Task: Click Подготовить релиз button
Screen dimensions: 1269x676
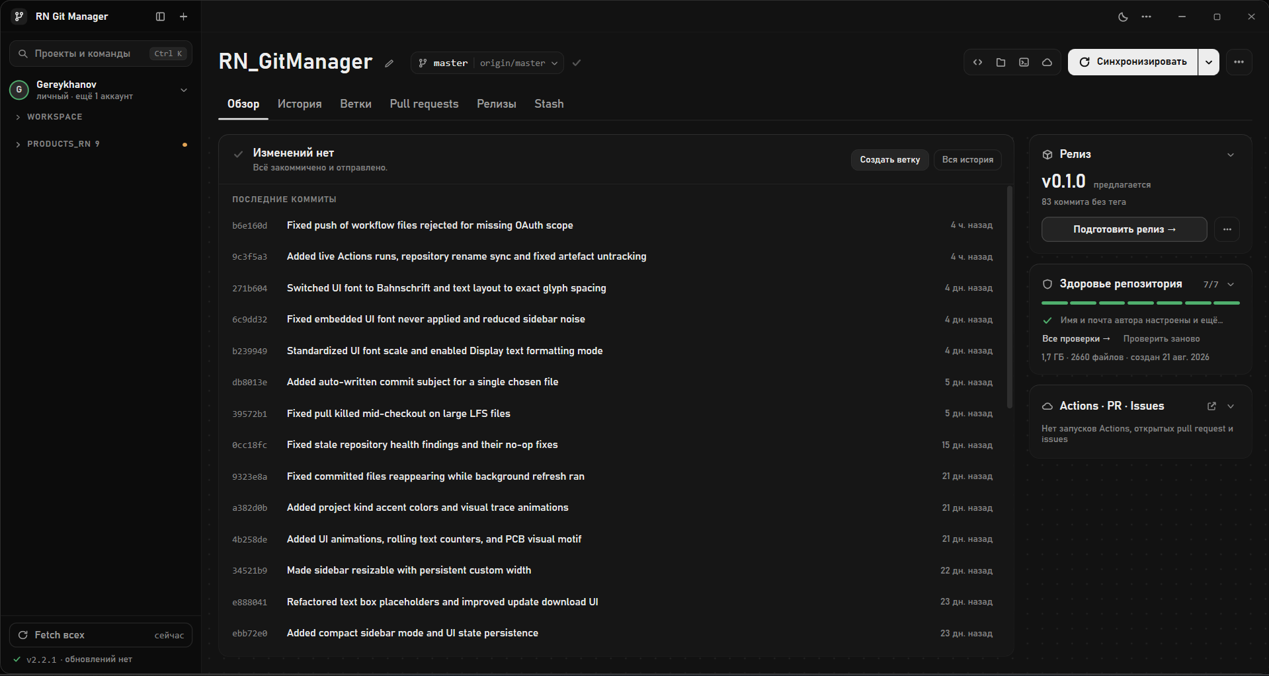Action: coord(1124,229)
